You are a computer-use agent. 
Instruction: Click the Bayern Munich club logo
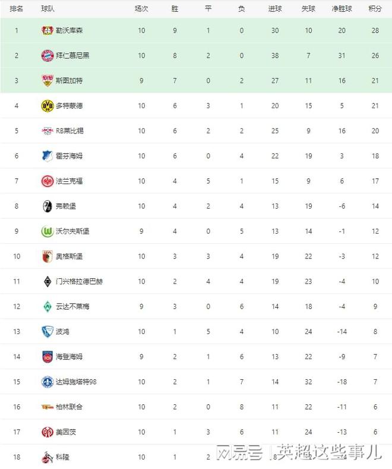click(x=47, y=55)
